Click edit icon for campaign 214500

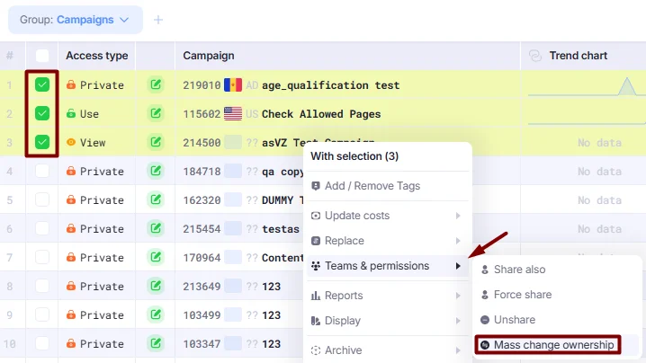click(156, 142)
